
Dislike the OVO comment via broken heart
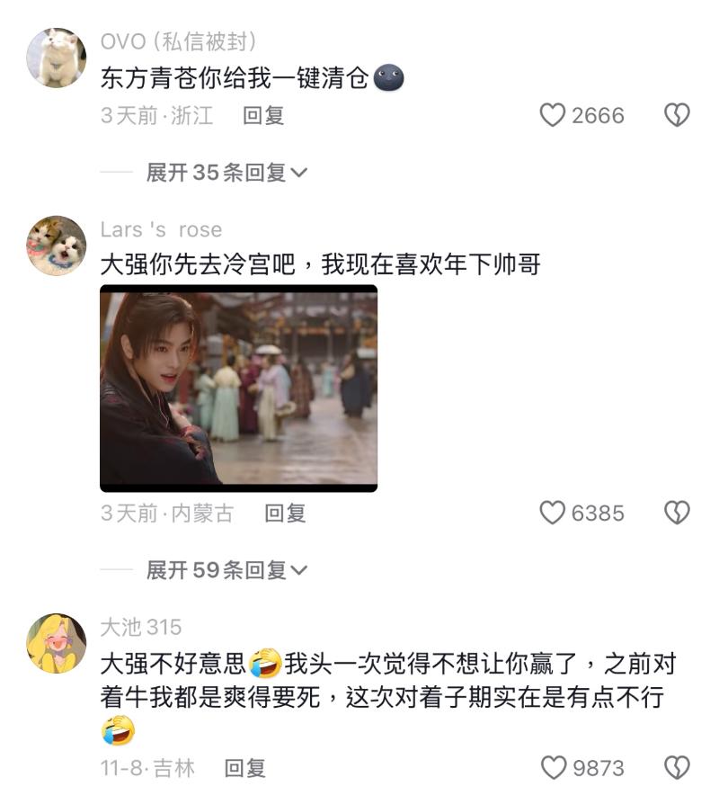[x=677, y=115]
